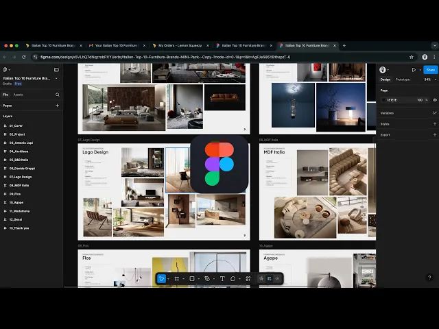Image resolution: width=439 pixels, height=329 pixels.
Task: Add a new page with plus icon
Action: click(58, 106)
